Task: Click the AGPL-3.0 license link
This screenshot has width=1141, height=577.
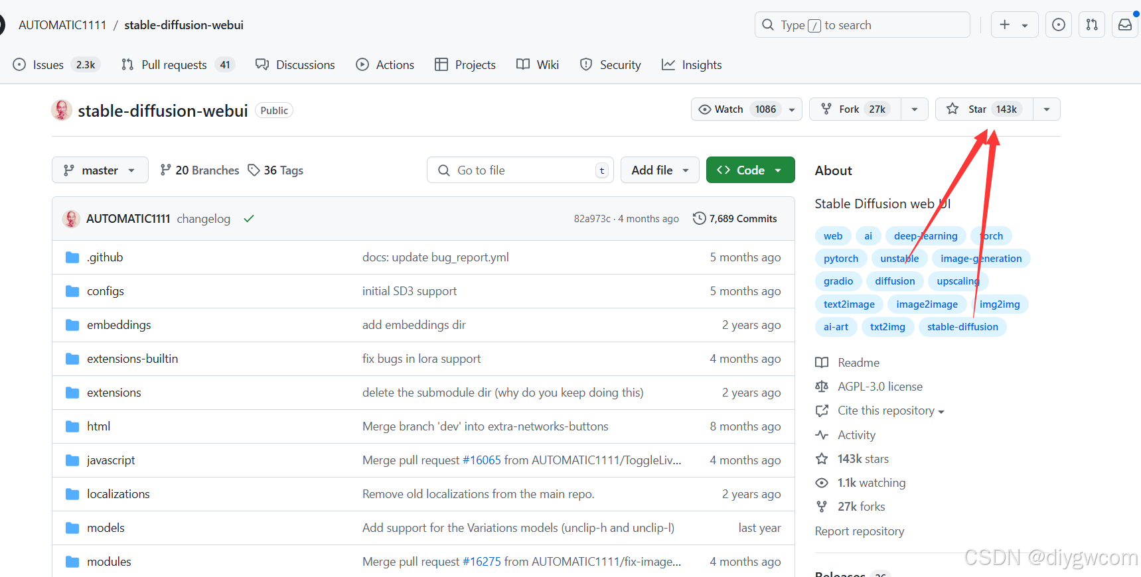Action: pyautogui.click(x=880, y=387)
